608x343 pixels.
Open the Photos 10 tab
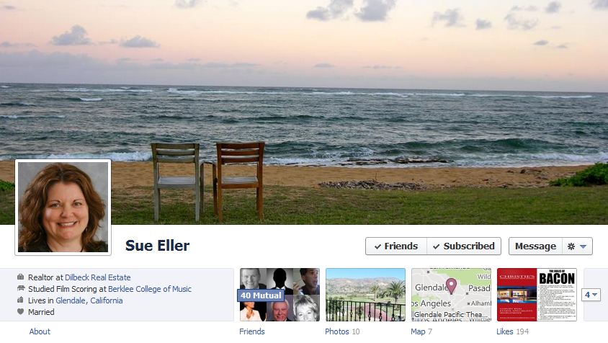pyautogui.click(x=342, y=331)
